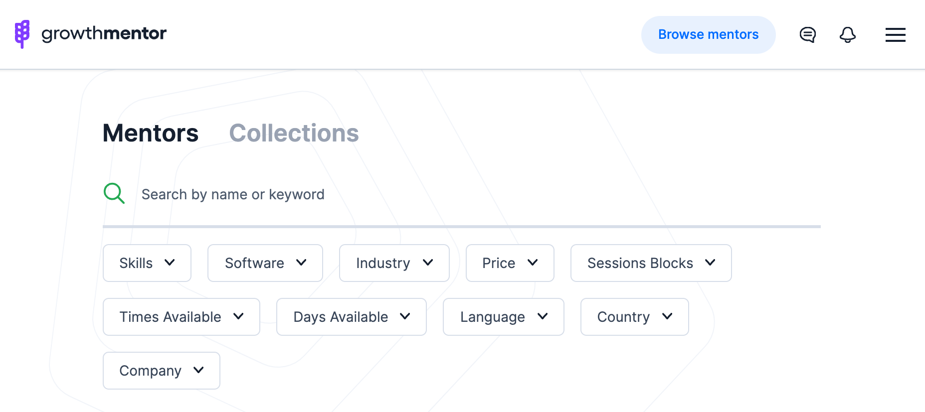Expand the Language filter dropdown
Screen dimensions: 925x412
click(x=504, y=317)
